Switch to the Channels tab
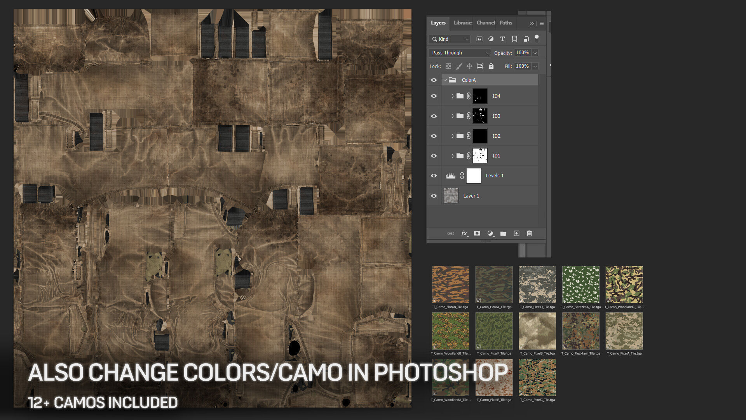Viewport: 746px width, 420px height. click(x=486, y=23)
